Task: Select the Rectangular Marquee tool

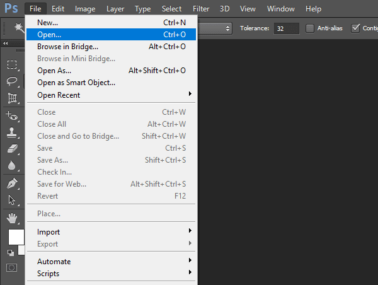Action: [x=12, y=64]
